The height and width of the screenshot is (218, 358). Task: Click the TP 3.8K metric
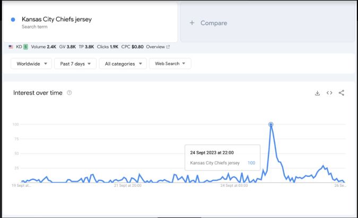point(86,47)
